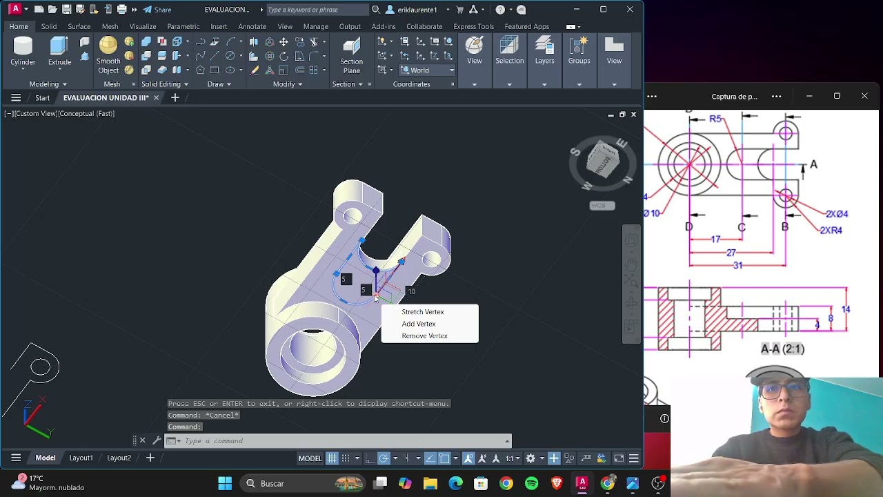
Task: Select the Line draw tool
Action: point(215,56)
